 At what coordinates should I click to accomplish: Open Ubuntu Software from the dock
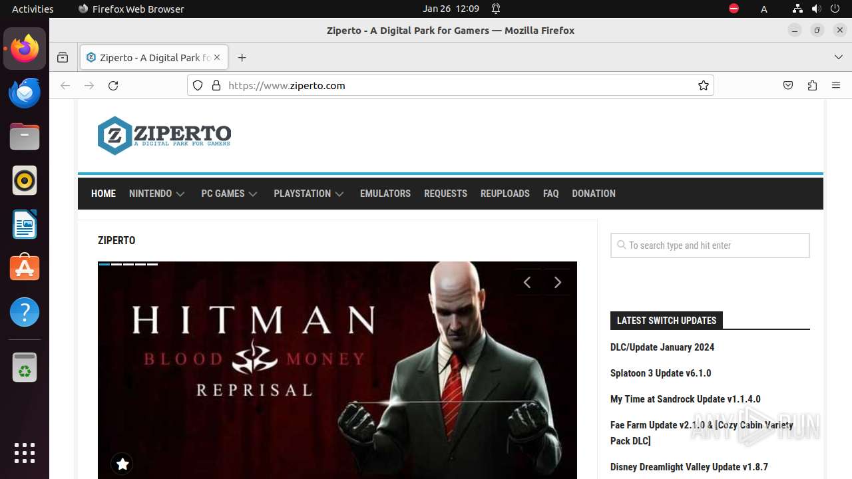pyautogui.click(x=25, y=268)
